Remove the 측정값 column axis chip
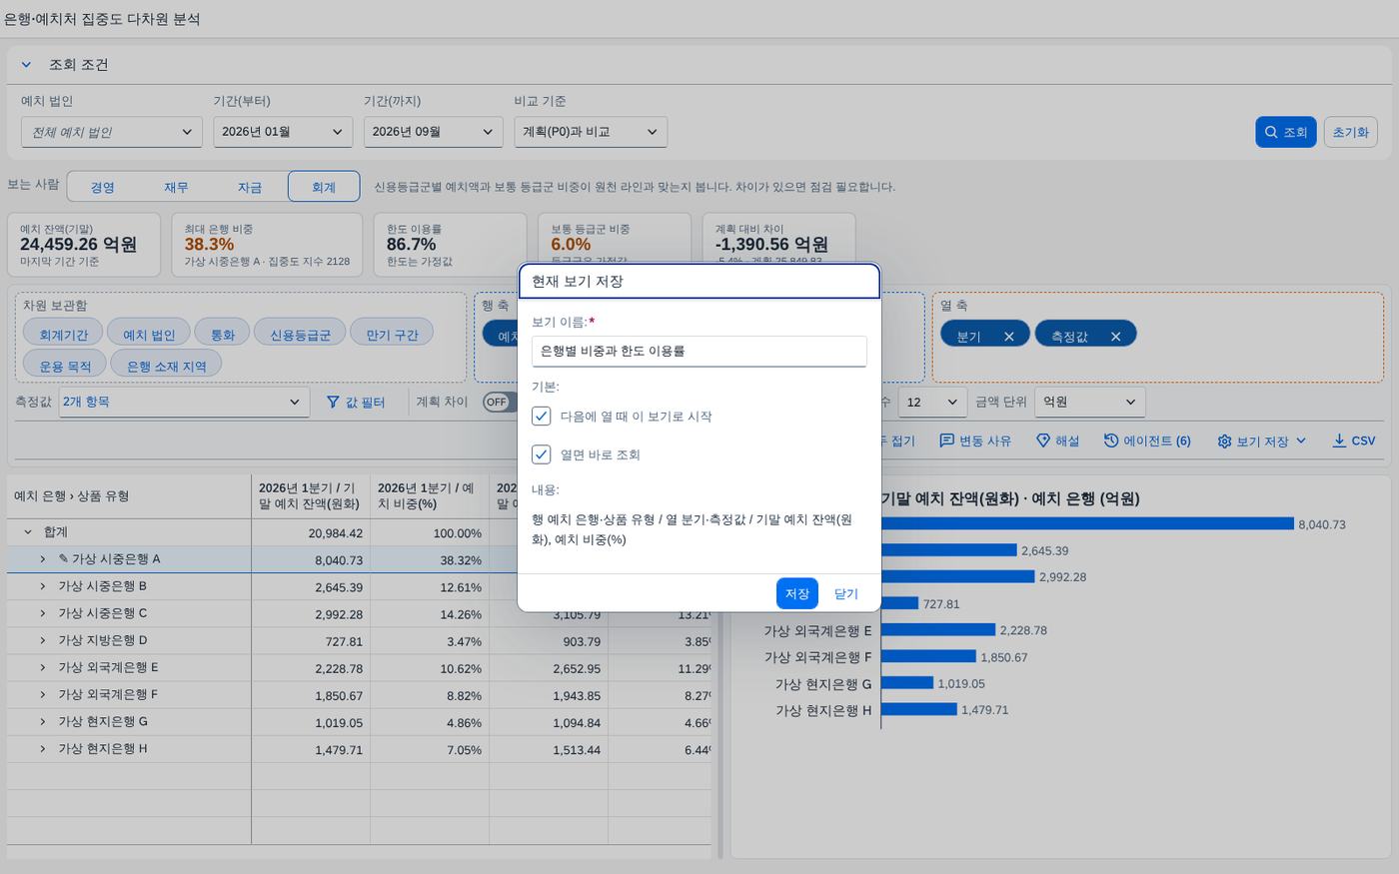 tap(1116, 337)
